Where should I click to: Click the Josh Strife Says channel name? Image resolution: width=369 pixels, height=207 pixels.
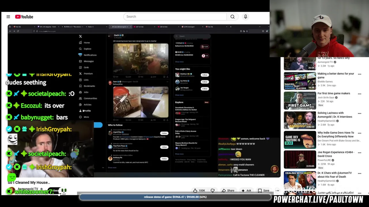tap(326, 97)
